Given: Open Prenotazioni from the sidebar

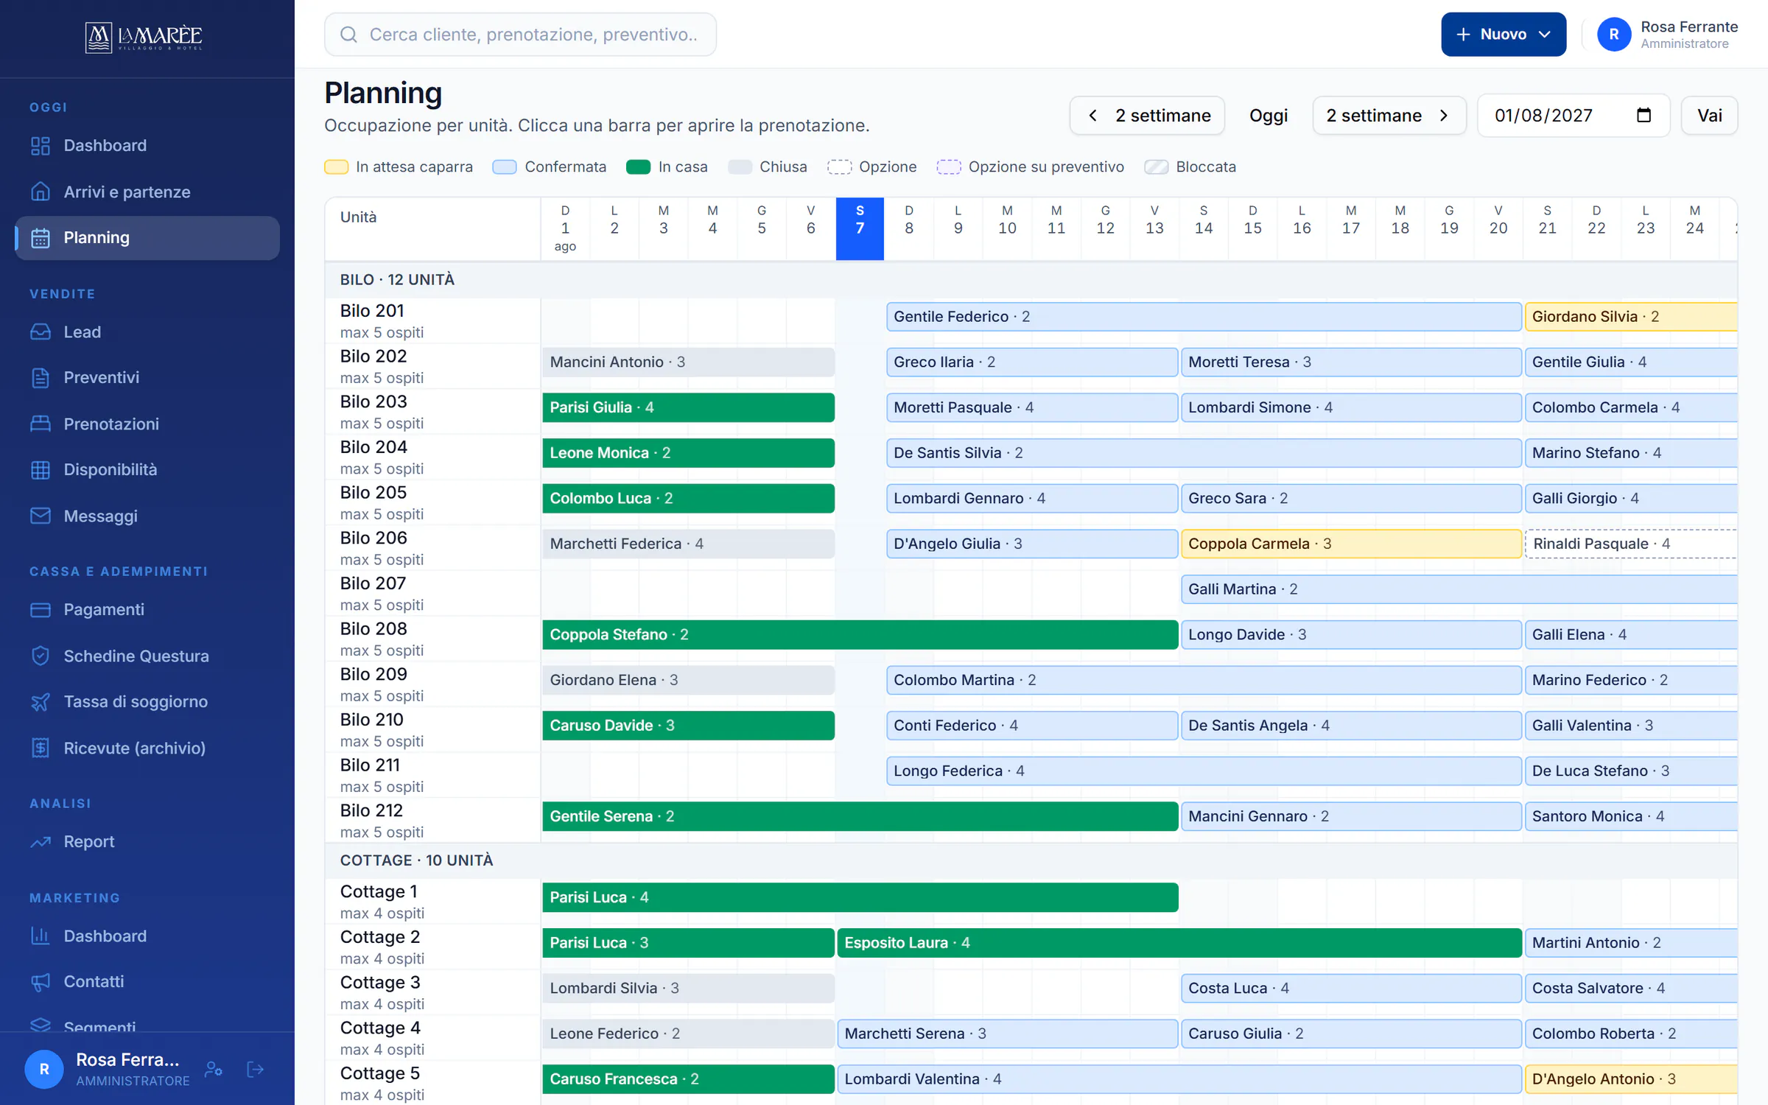Looking at the screenshot, I should pos(147,424).
